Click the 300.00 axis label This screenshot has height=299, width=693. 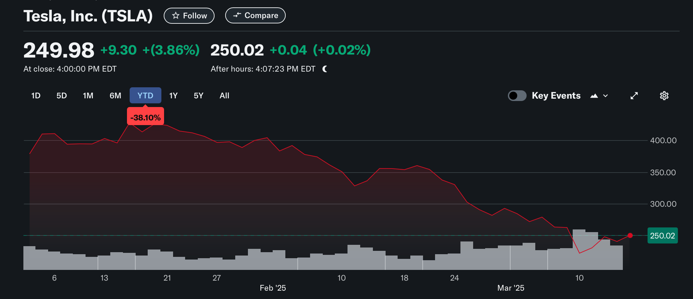(663, 204)
